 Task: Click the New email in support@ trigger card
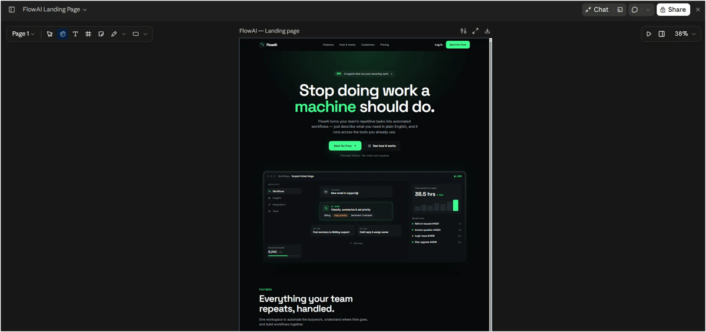point(356,192)
